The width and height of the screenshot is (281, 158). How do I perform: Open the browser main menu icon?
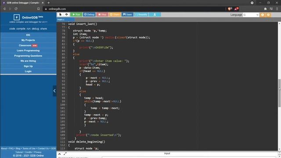click(277, 9)
